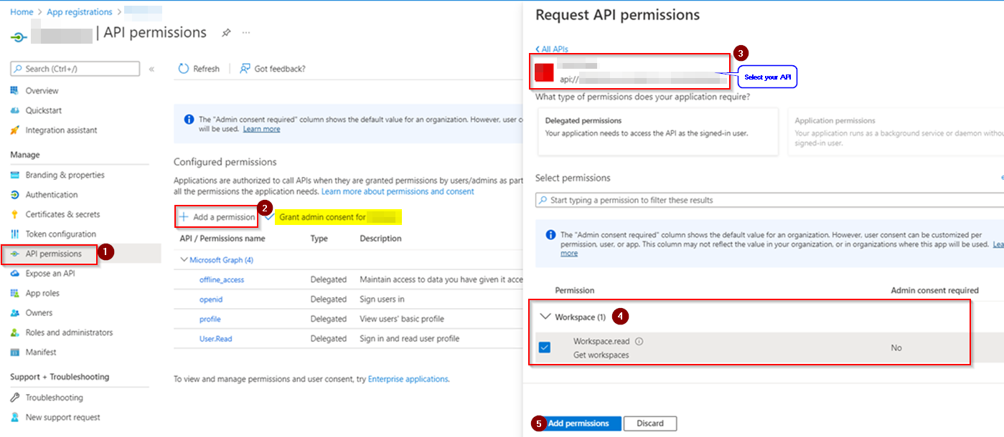Open Expose an API in the sidebar
This screenshot has width=1004, height=437.
point(50,274)
